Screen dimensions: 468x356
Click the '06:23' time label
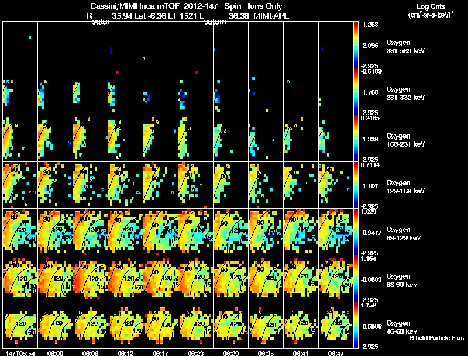pyautogui.click(x=196, y=354)
